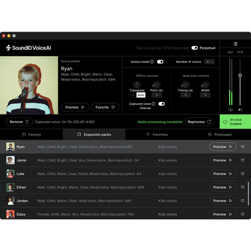Favorite the Daisy row with heart icon

[x=243, y=214]
